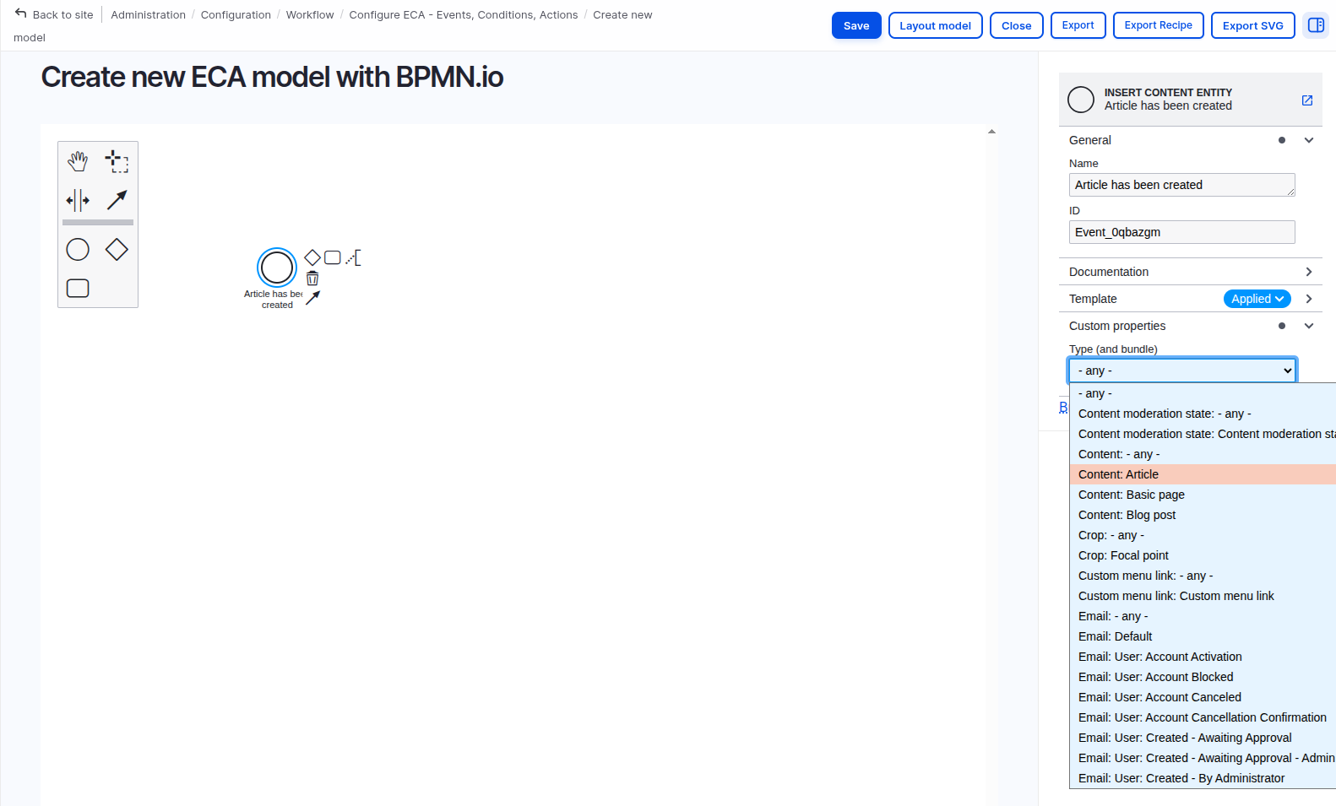
Task: Activate the create/remove space tool
Action: tap(78, 200)
